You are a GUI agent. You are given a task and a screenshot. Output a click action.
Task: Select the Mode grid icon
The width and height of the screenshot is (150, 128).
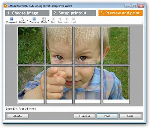coord(44,19)
